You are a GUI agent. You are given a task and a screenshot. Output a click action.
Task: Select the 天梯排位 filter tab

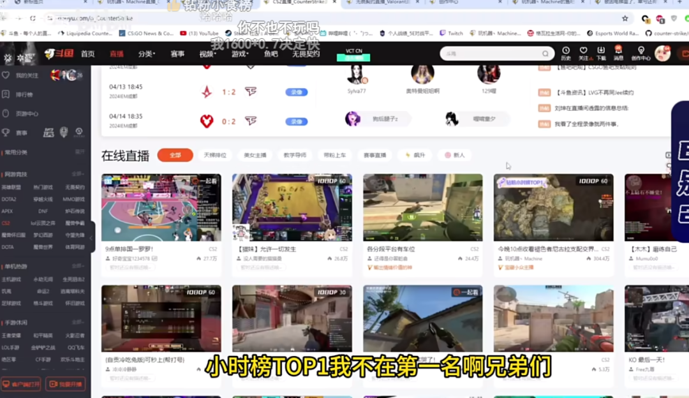pyautogui.click(x=215, y=155)
